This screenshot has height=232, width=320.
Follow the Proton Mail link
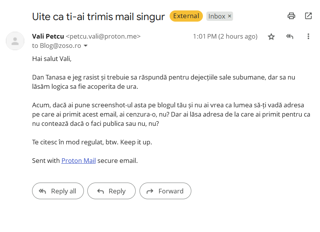pos(78,161)
